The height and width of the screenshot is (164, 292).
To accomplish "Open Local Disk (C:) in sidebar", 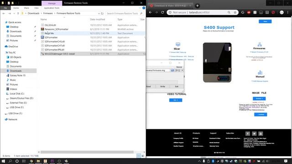I will coord(17,94).
